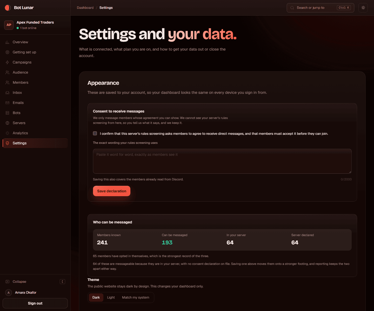The image size is (374, 311).
Task: Click the Who can be messaged heading
Action: (x=112, y=222)
